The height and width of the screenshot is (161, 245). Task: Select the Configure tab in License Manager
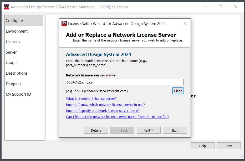(24, 20)
